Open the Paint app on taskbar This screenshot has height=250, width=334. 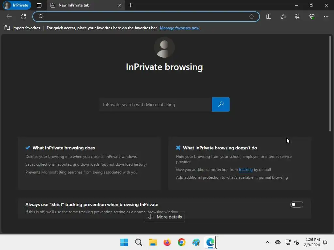tap(196, 242)
